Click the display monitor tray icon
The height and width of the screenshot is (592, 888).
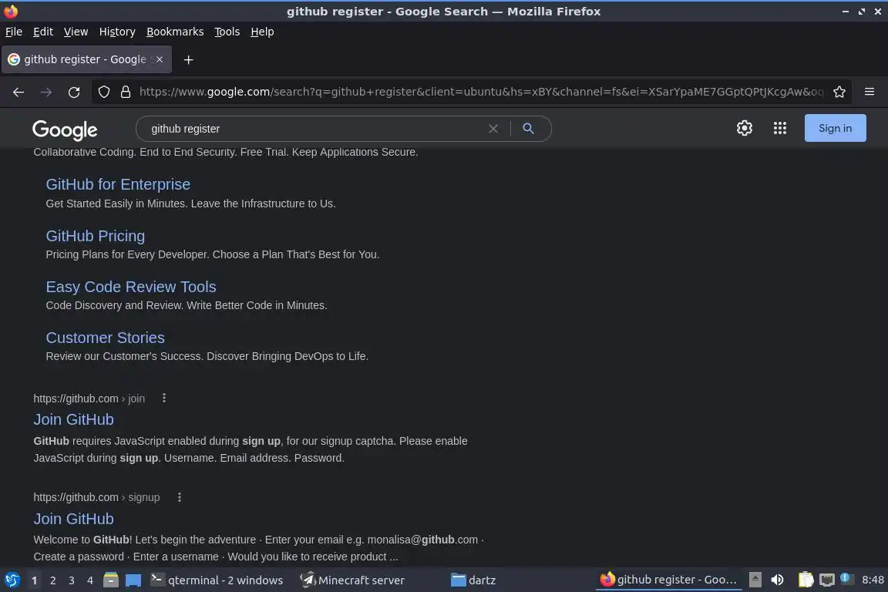coord(827,580)
